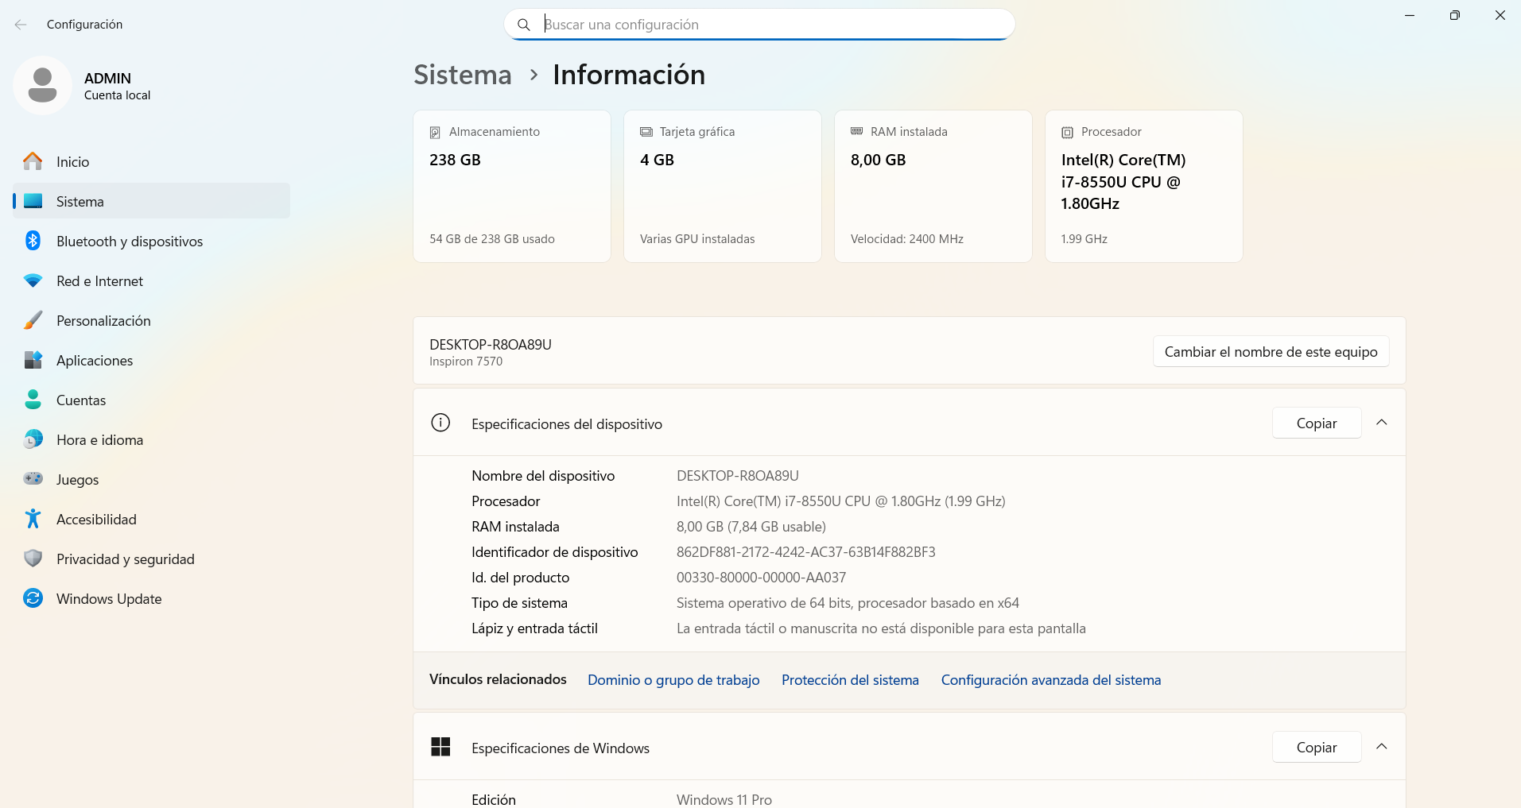Click the Accesibilidad figure icon
Screen dimensions: 1521x808
point(33,519)
